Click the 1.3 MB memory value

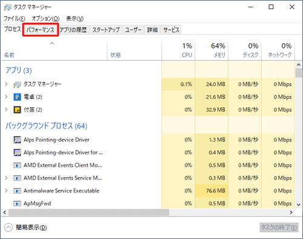[217, 140]
